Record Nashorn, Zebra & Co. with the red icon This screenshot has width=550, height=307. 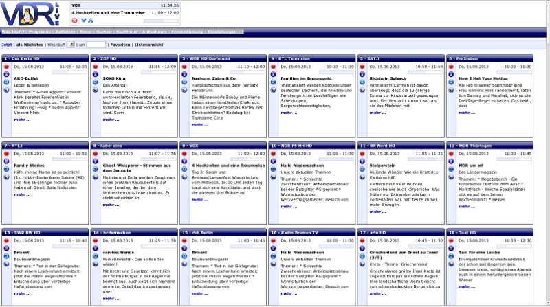coord(184,67)
